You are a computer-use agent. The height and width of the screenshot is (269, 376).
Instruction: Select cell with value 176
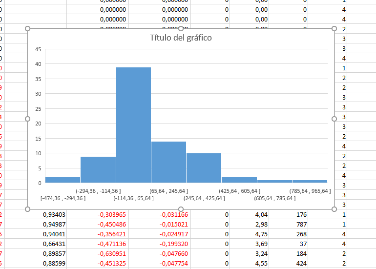pyautogui.click(x=289, y=215)
